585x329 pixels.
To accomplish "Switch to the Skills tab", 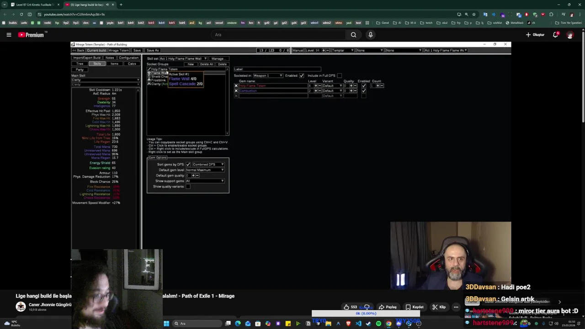I will [97, 64].
